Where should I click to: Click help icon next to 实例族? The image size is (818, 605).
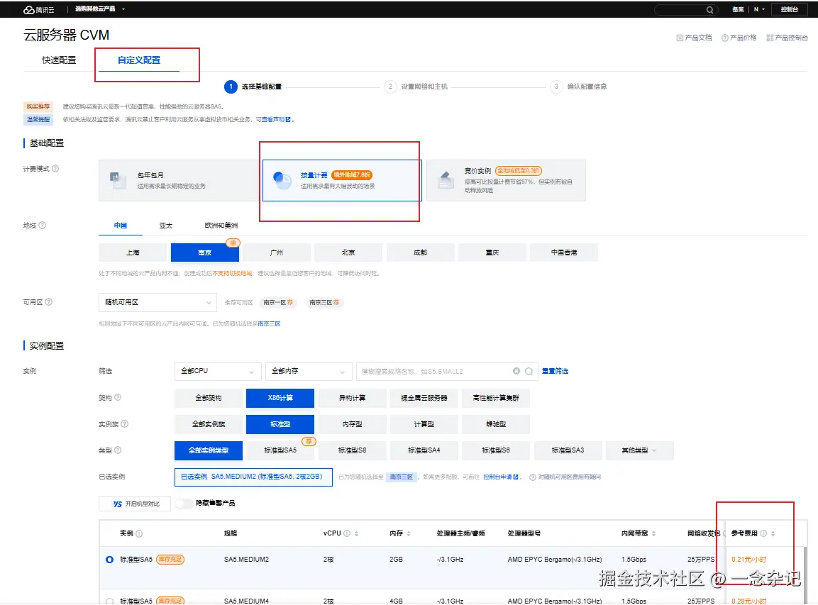(125, 424)
